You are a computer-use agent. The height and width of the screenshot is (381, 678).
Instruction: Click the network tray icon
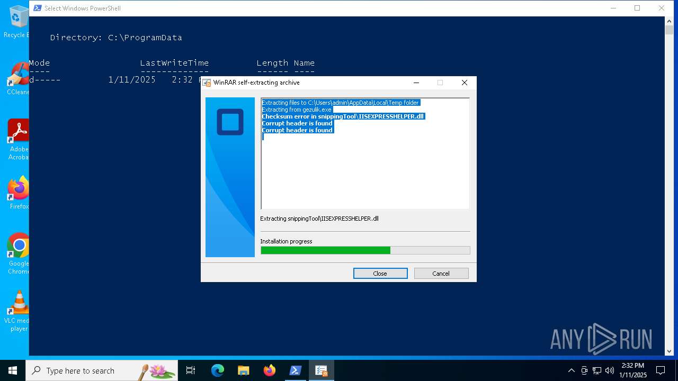click(x=597, y=370)
